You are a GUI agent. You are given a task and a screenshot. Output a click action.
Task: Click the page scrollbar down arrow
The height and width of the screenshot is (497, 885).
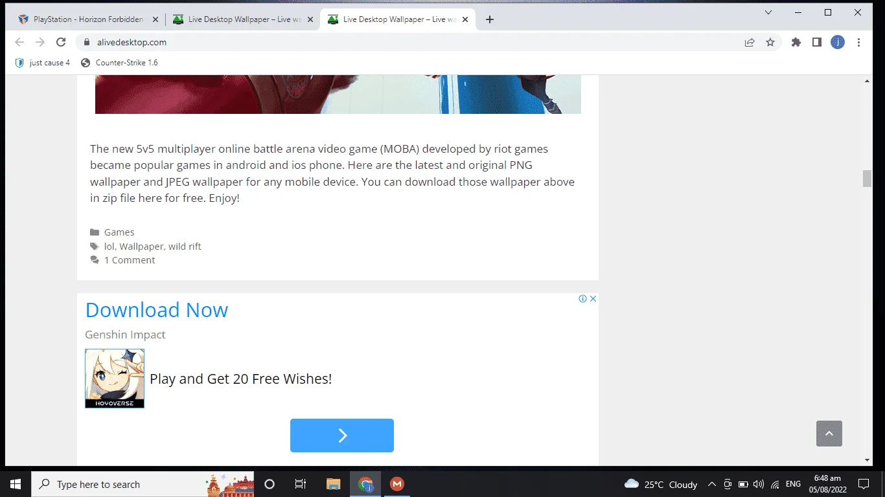click(x=868, y=460)
